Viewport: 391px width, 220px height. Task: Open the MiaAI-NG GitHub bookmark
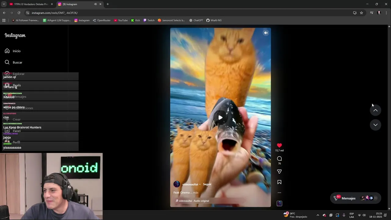point(214,20)
